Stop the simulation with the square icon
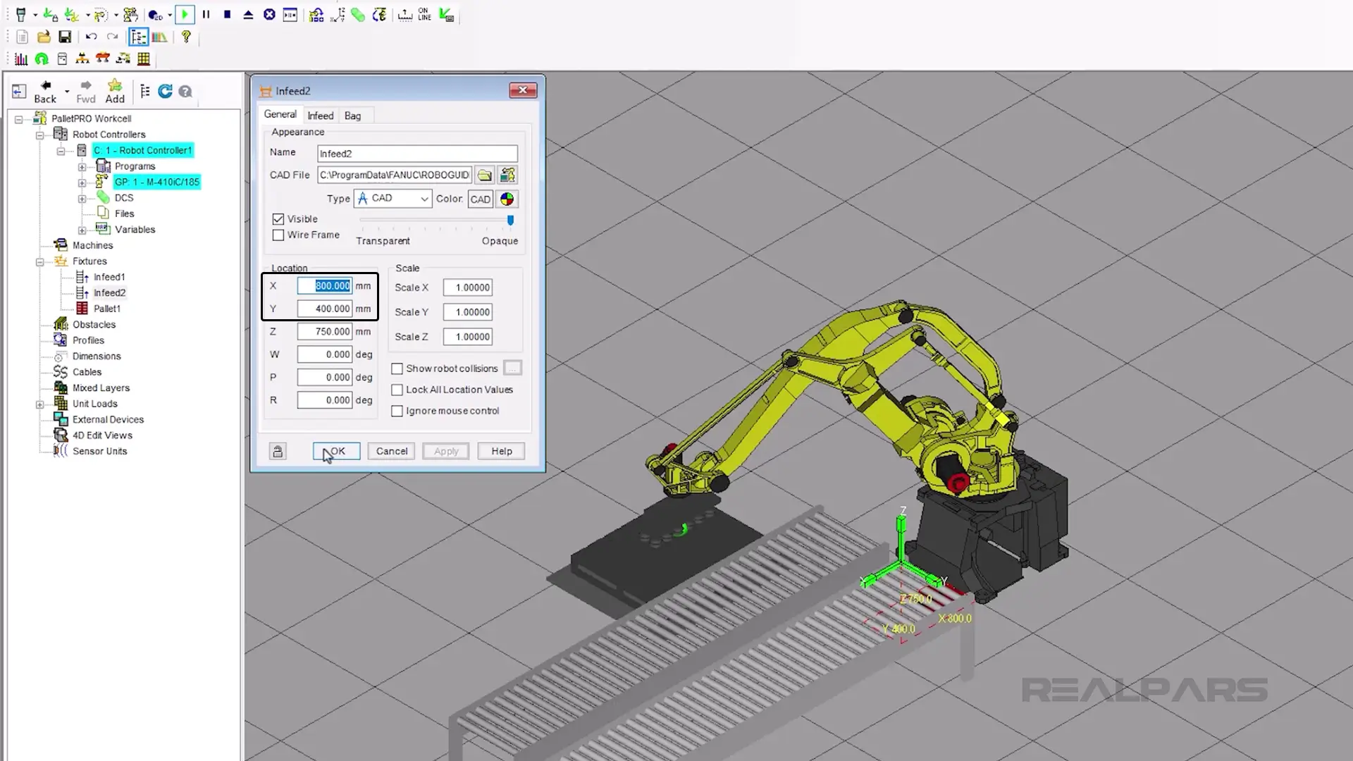 click(227, 15)
